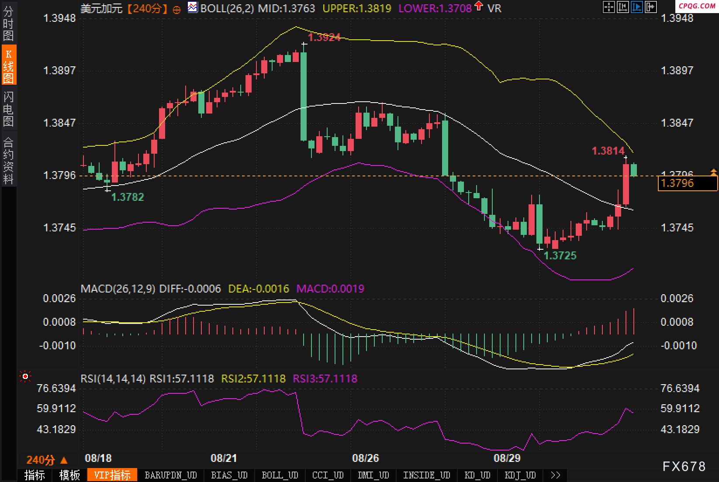Viewport: 719px width, 482px height.
Task: Click the VR indicator label in header
Action: click(x=494, y=8)
